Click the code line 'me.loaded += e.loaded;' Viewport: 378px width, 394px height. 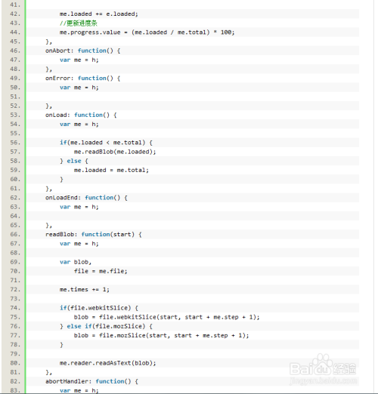point(99,14)
